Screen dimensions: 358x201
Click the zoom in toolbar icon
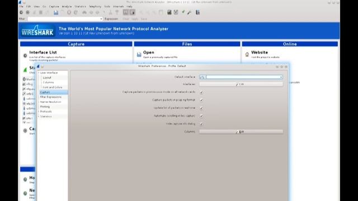[142, 12]
